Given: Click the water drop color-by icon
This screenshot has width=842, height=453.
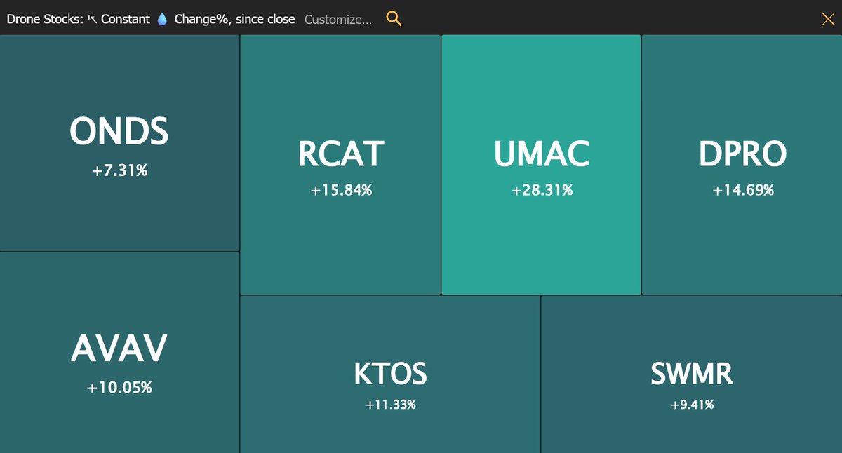Looking at the screenshot, I should [162, 19].
